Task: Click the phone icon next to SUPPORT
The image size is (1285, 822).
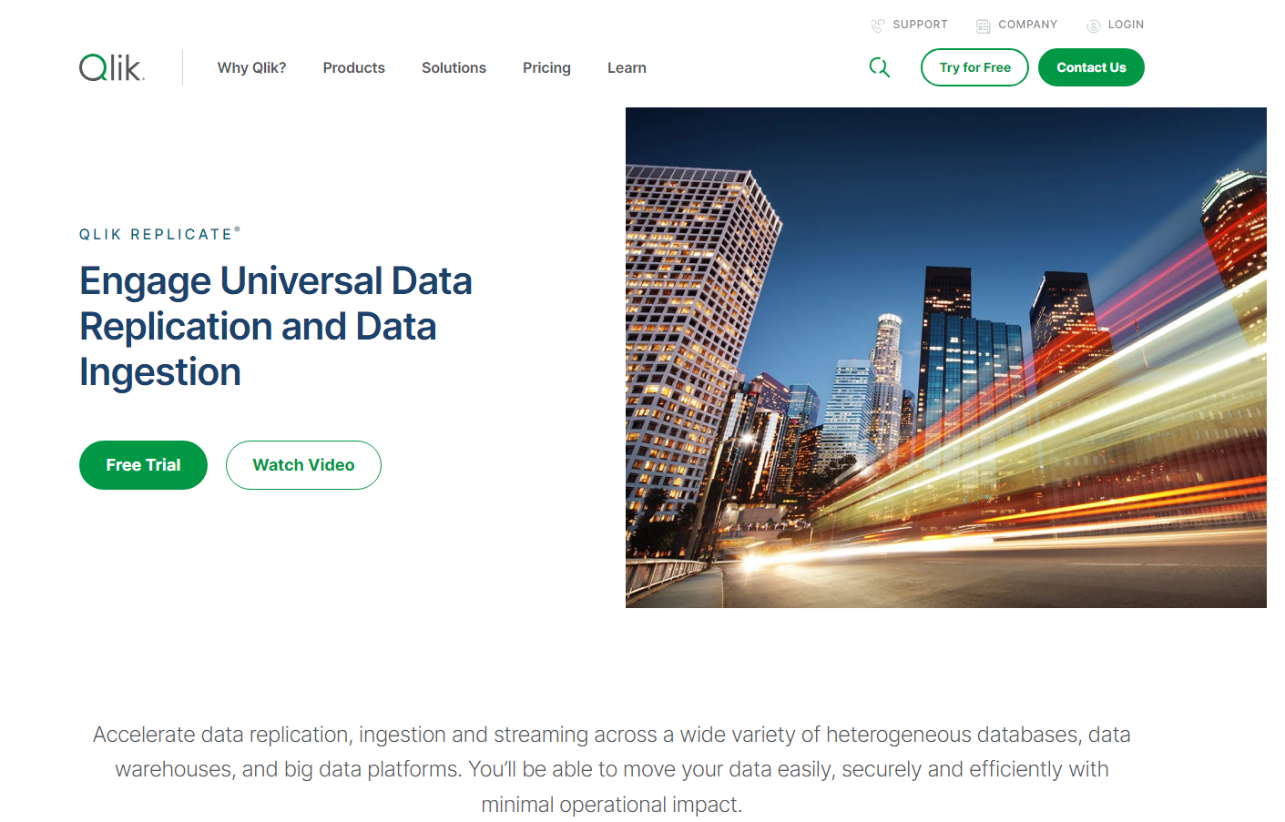Action: (x=877, y=25)
